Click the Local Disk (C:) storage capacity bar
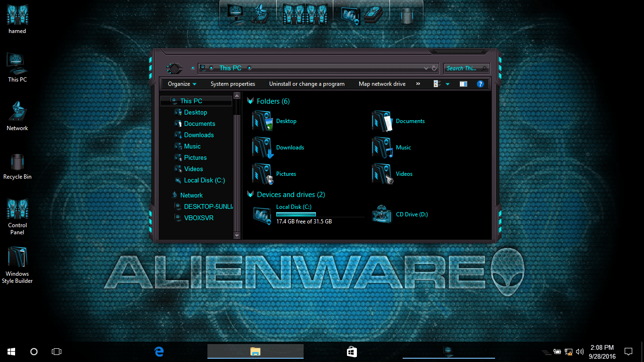The height and width of the screenshot is (362, 644). [x=296, y=214]
